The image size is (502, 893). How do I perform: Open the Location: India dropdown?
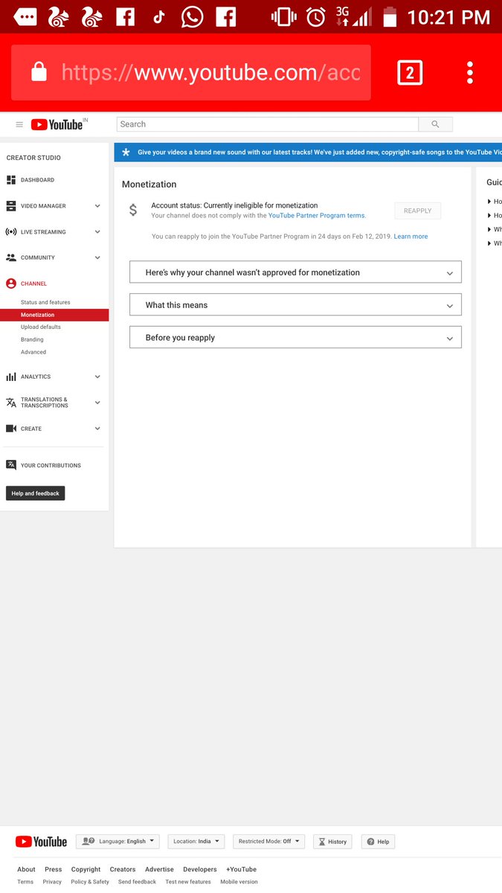point(196,842)
